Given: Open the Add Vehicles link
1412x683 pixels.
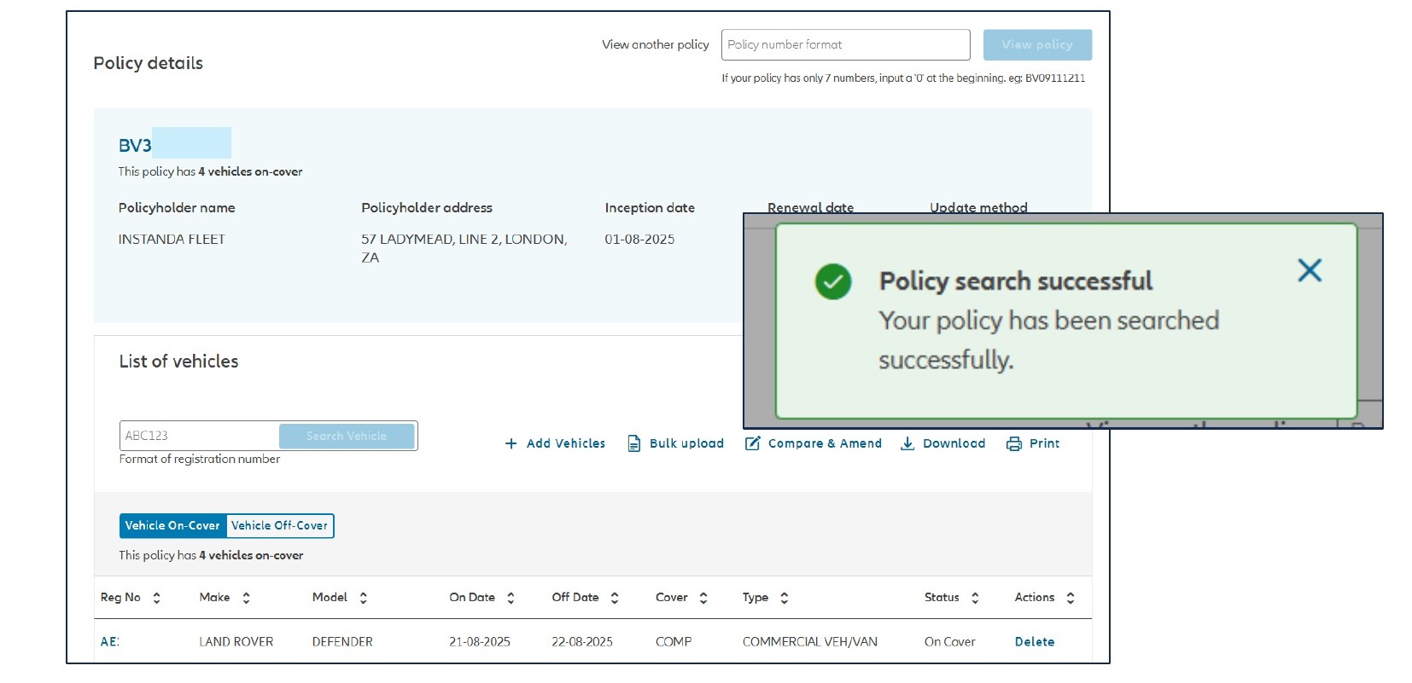Looking at the screenshot, I should click(x=566, y=443).
